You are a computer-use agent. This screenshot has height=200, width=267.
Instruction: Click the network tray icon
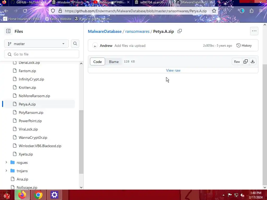(236, 195)
